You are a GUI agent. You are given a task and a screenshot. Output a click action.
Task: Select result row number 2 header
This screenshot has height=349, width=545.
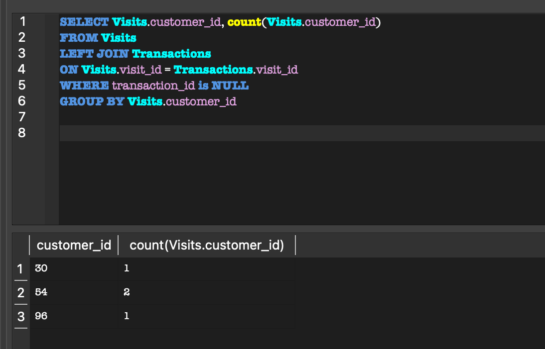coord(20,292)
